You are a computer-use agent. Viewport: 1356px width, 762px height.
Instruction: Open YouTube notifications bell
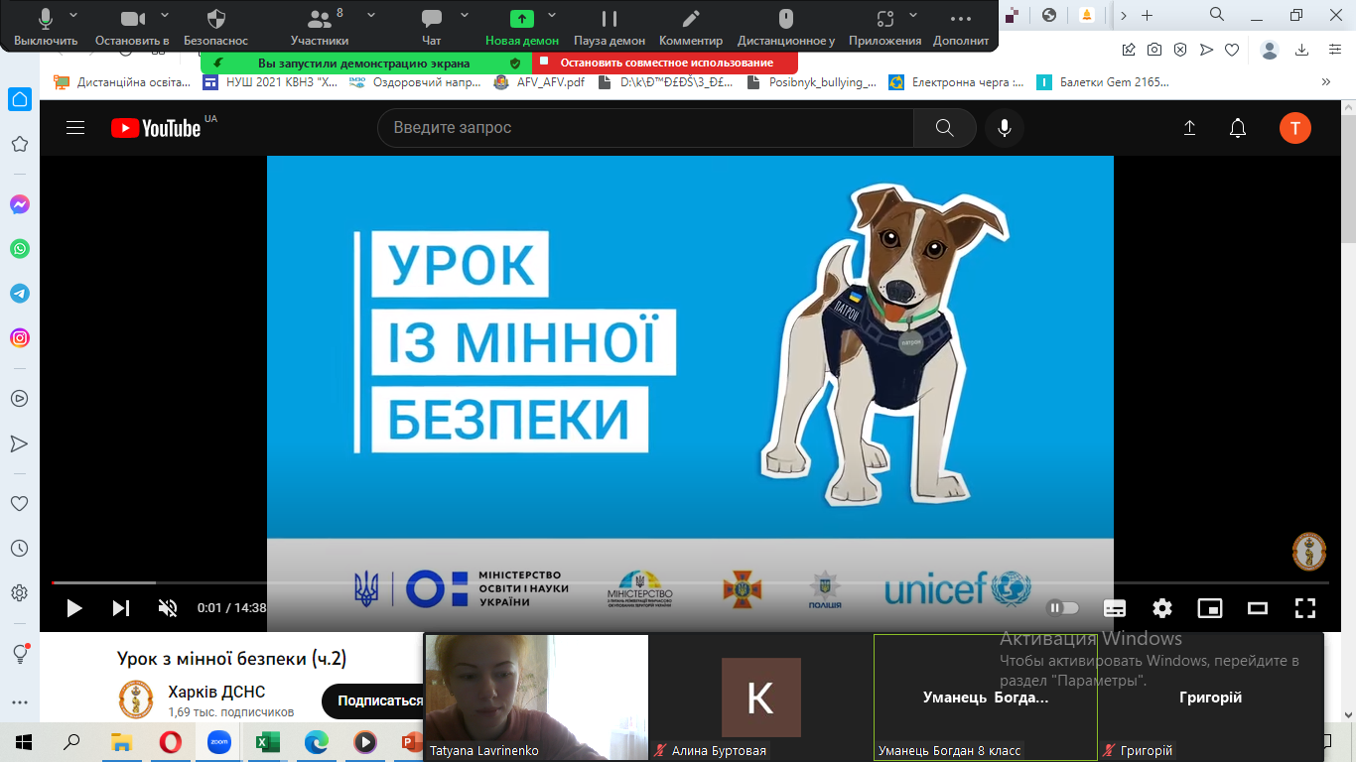[1238, 128]
